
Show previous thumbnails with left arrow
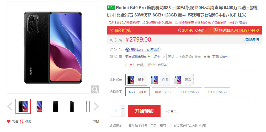pos(10,106)
